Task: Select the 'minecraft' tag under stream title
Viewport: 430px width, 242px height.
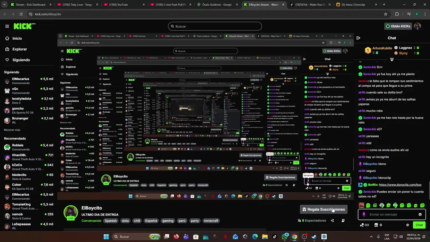Action: (211, 221)
